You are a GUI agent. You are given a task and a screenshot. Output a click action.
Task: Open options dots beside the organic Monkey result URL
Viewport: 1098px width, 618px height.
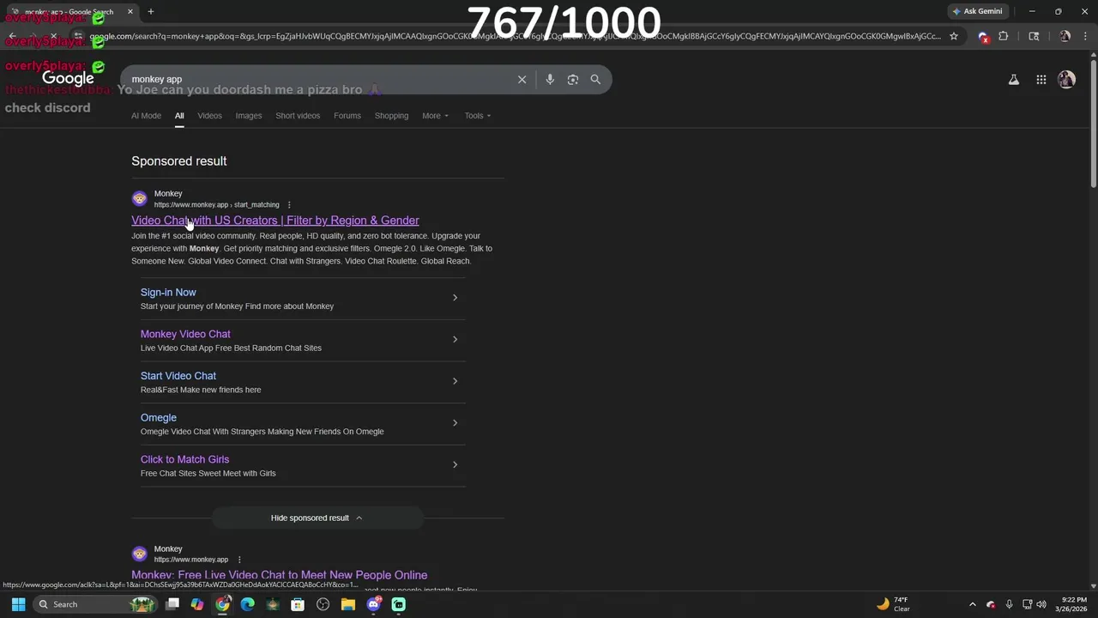pos(239,560)
